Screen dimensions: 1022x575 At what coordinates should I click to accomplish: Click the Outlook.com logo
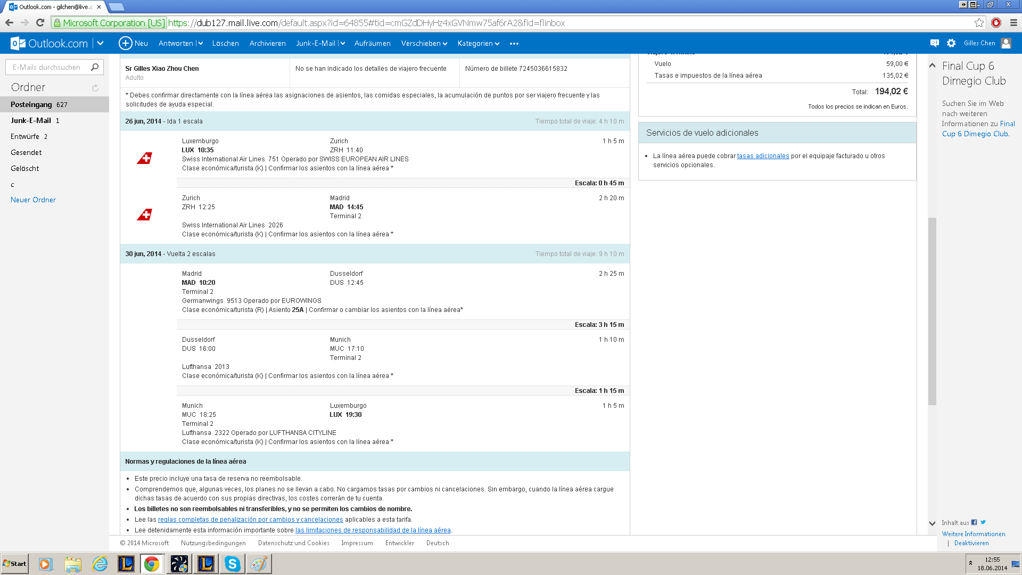coord(50,43)
